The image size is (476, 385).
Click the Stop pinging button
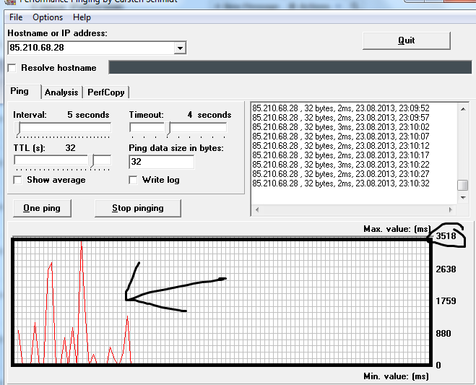click(138, 208)
